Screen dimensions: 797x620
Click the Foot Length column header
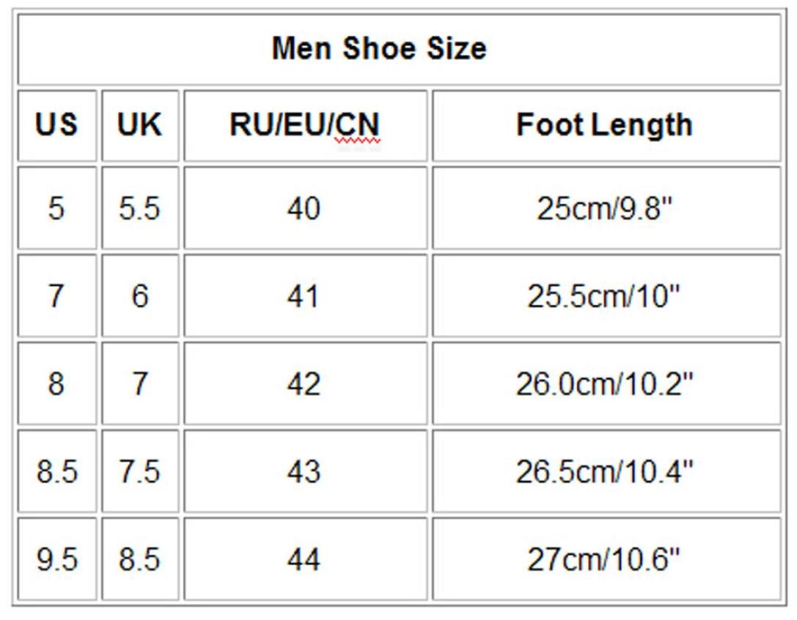coord(605,125)
